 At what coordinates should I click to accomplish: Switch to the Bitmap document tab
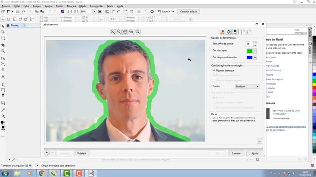coord(14,25)
